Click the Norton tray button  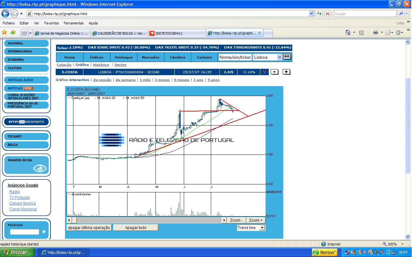(325, 252)
